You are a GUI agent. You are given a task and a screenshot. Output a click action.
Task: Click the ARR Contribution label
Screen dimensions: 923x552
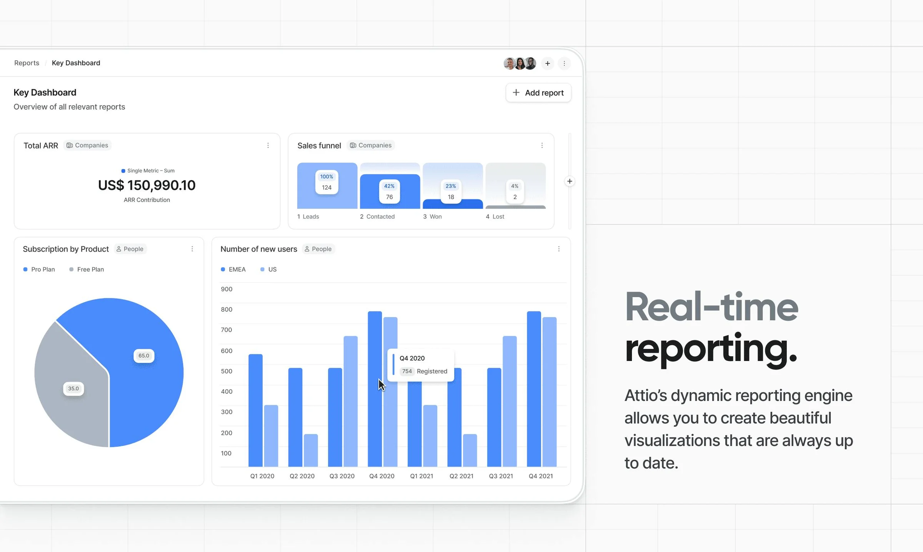tap(147, 200)
